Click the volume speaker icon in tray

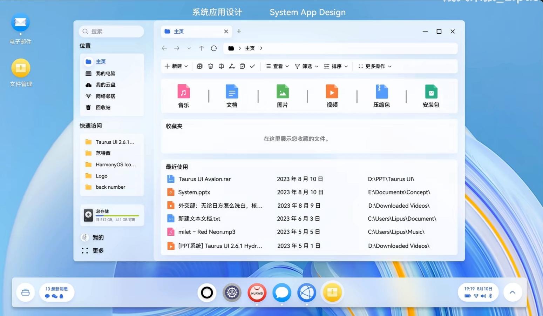tap(483, 296)
